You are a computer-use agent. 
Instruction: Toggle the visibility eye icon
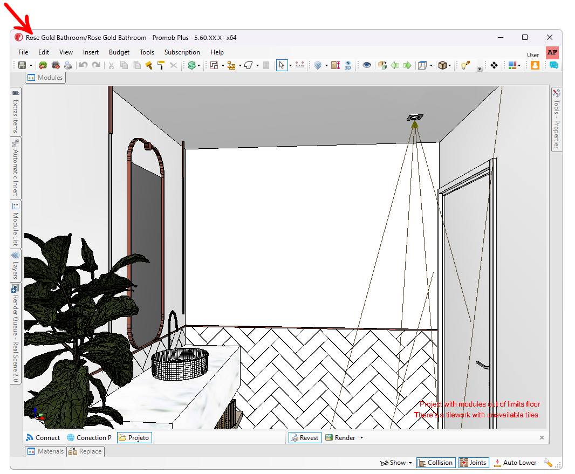tap(367, 65)
